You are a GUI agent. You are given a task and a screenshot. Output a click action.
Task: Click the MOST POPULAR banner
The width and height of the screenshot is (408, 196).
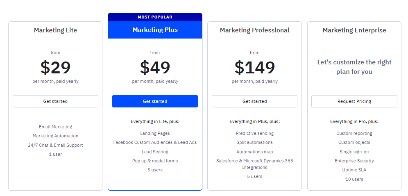[x=155, y=17]
